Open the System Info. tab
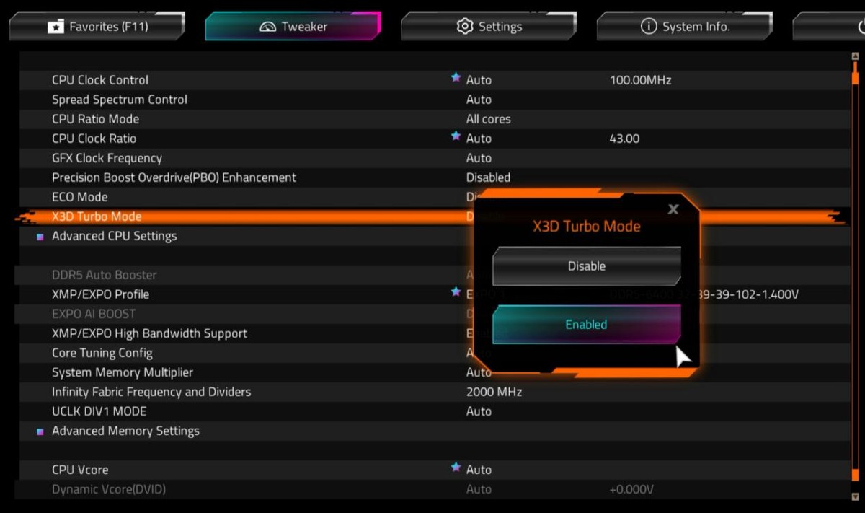Image resolution: width=865 pixels, height=513 pixels. pyautogui.click(x=685, y=27)
